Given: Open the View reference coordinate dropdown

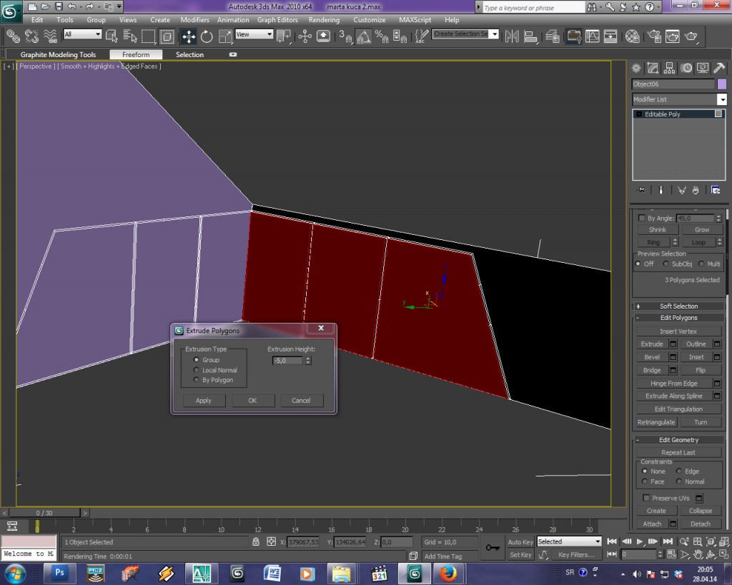Looking at the screenshot, I should pyautogui.click(x=254, y=34).
